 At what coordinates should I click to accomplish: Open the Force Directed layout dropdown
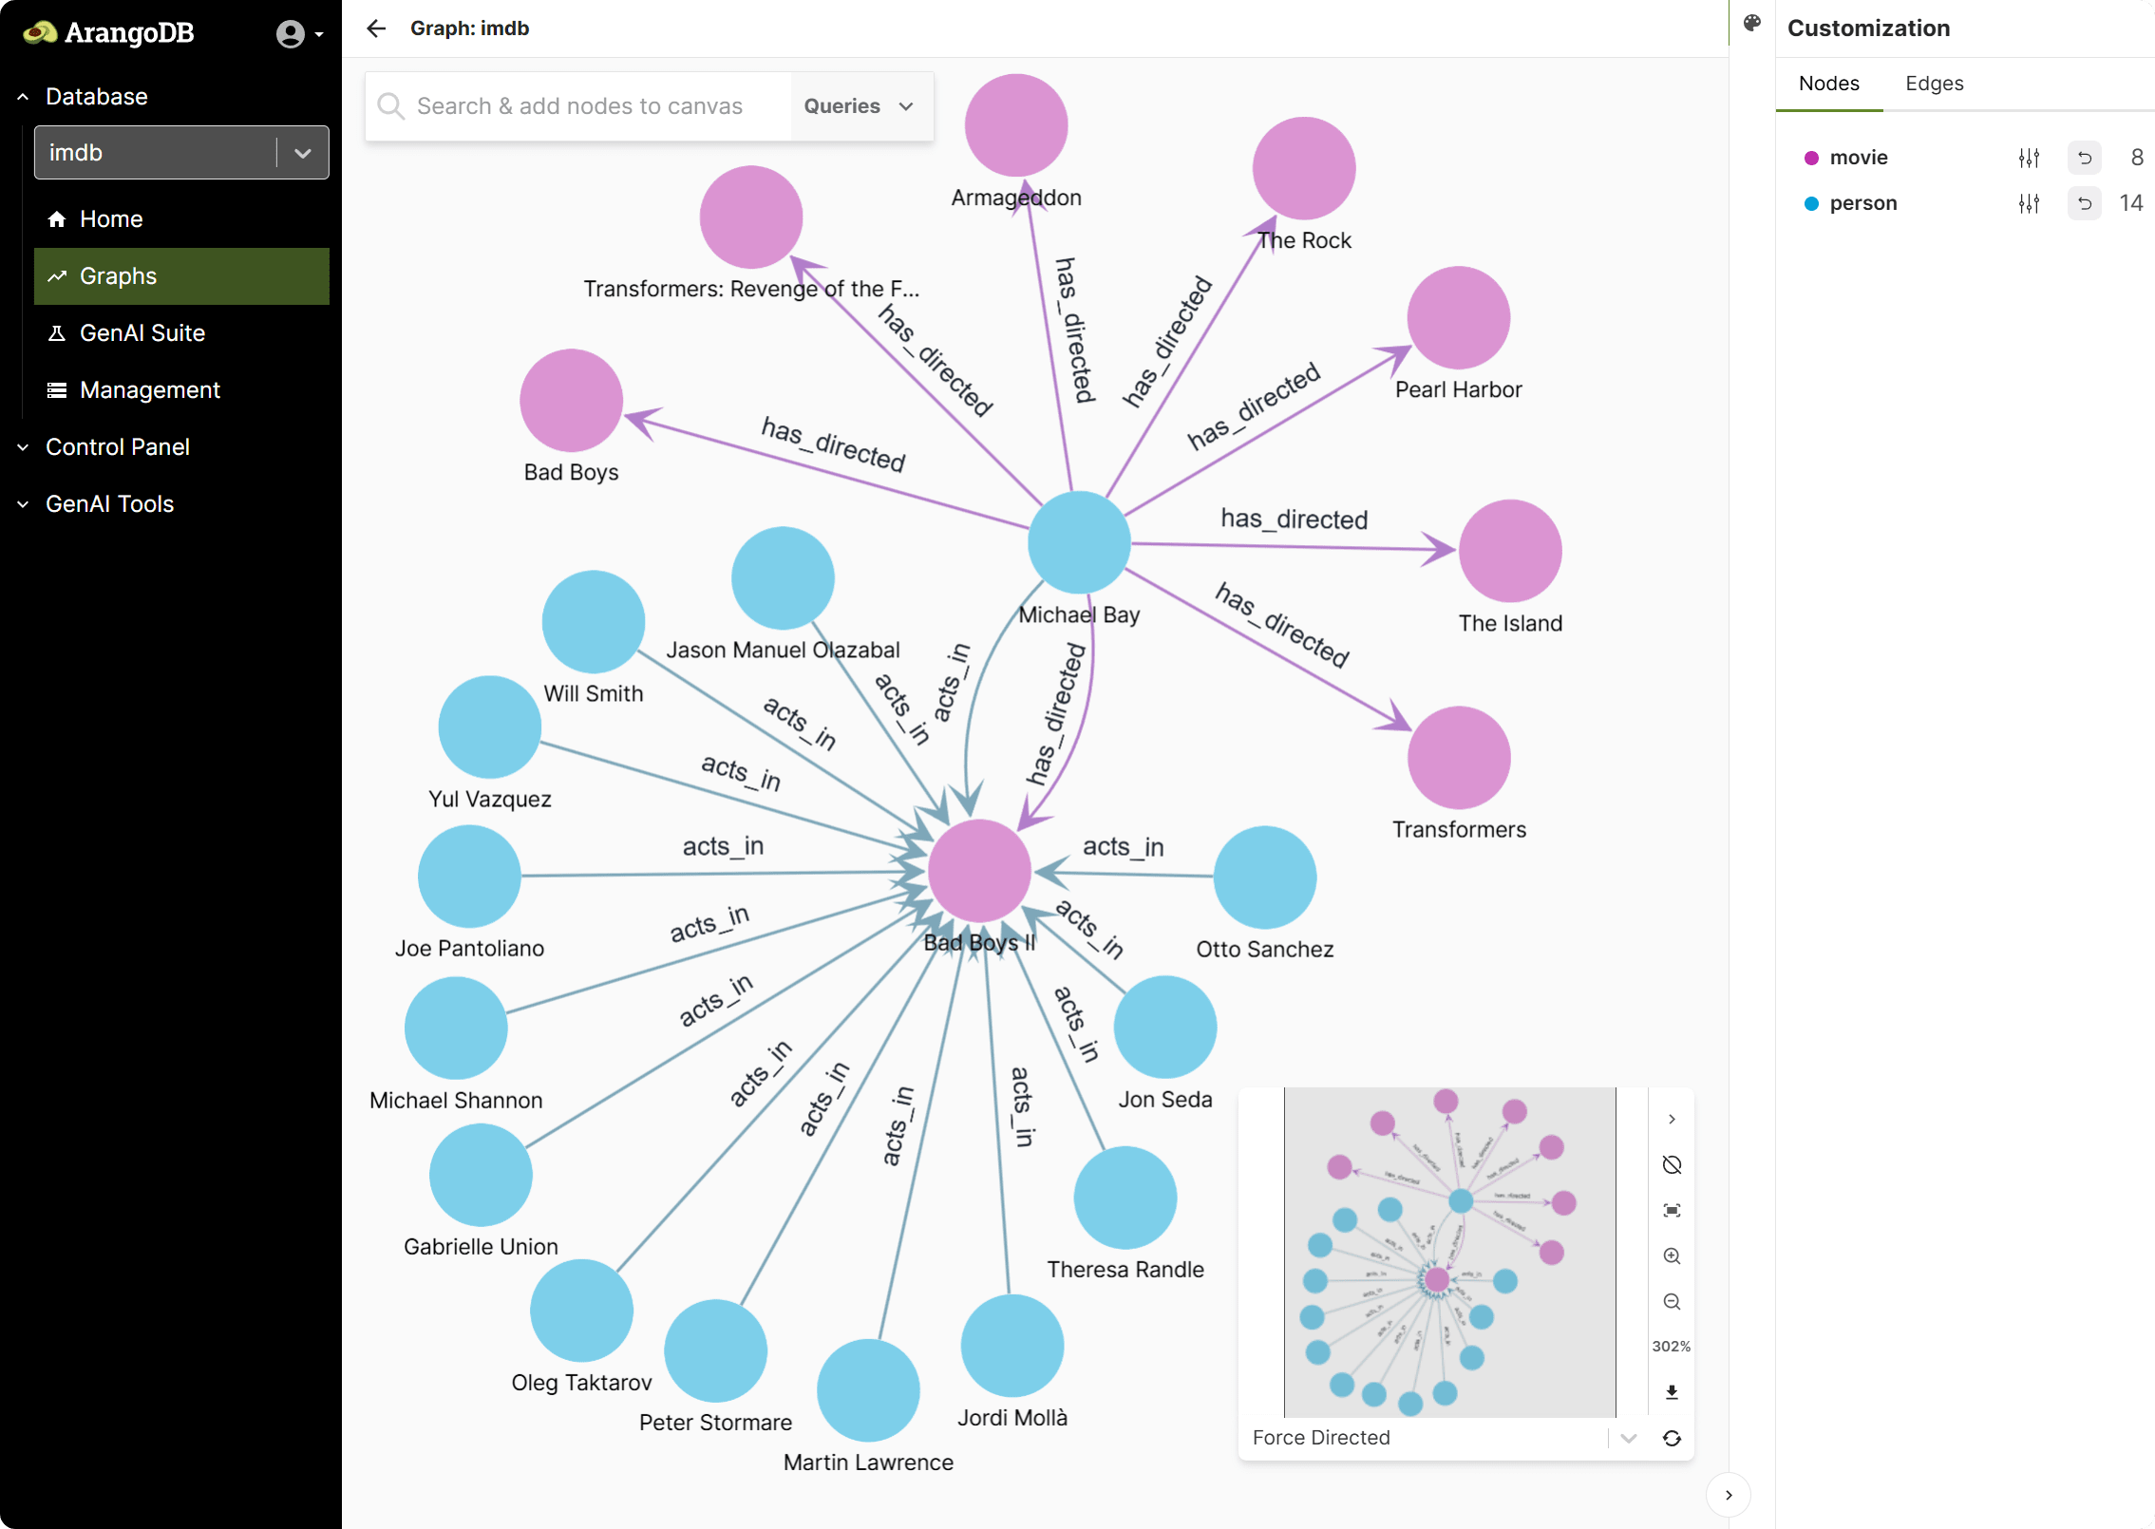coord(1444,1438)
